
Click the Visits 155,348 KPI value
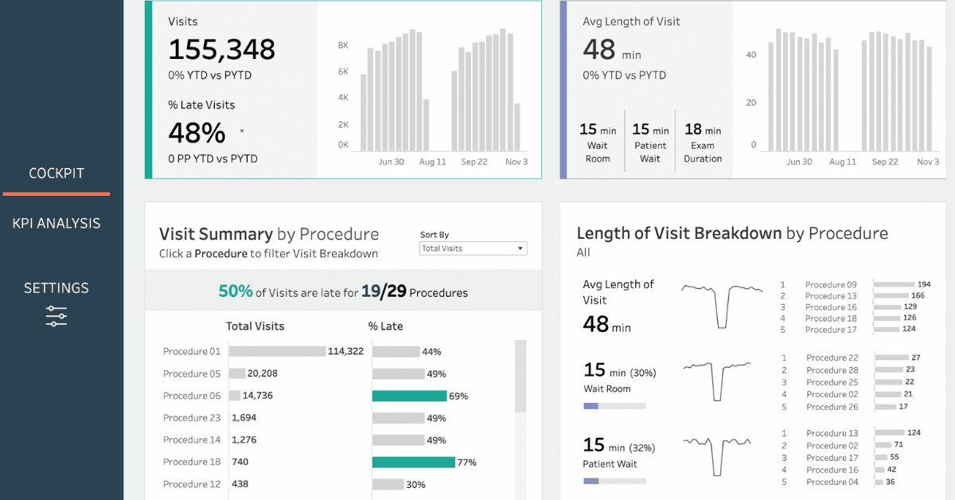[221, 49]
